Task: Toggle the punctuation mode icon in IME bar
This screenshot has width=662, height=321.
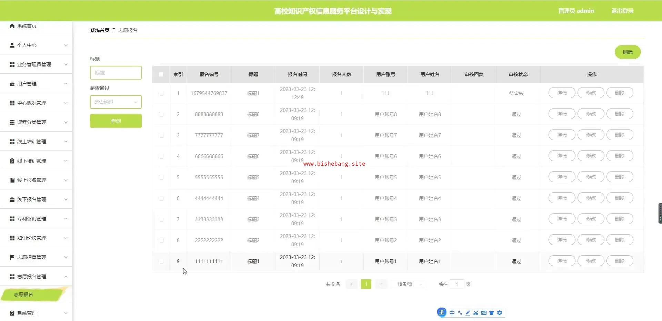Action: click(x=460, y=313)
